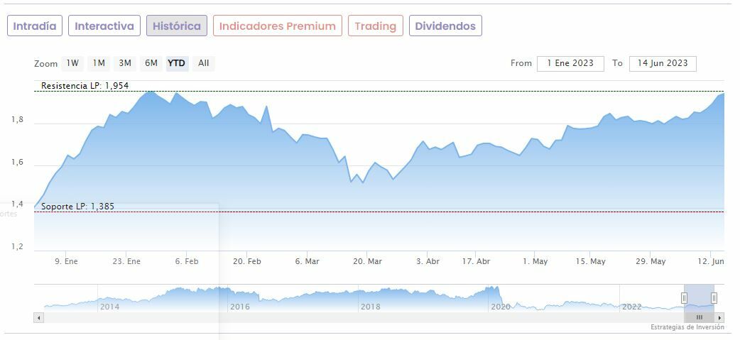
Task: Click the scrollbar thumb grip
Action: click(x=699, y=317)
